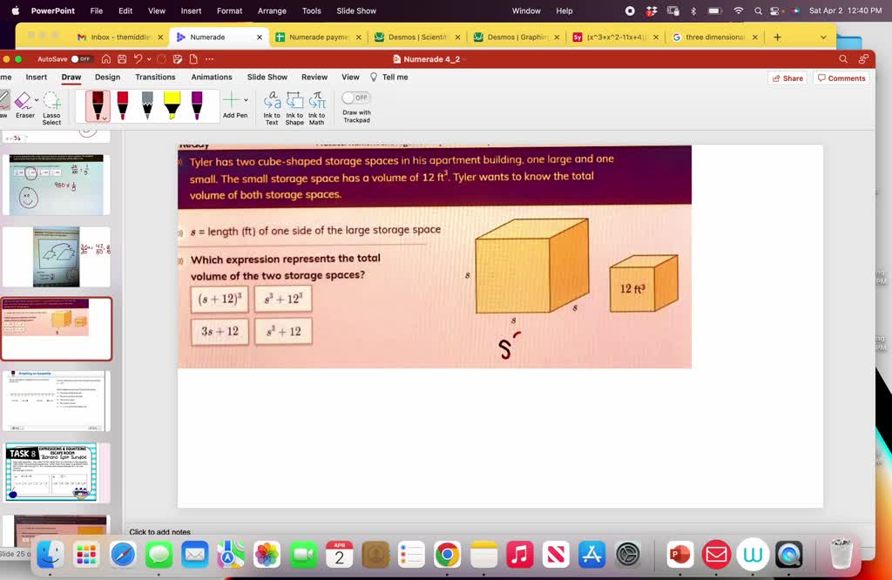Screen dimensions: 892x580
Task: Click the Home icon in title bar
Action: (105, 59)
